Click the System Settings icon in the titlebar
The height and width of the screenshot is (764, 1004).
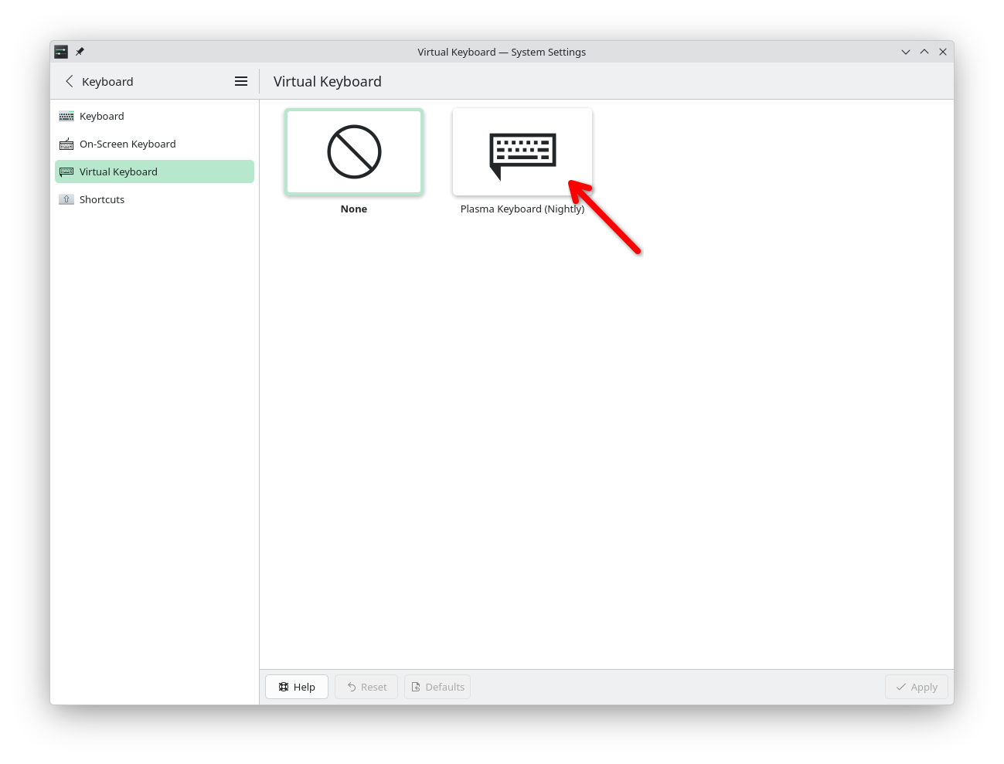61,52
